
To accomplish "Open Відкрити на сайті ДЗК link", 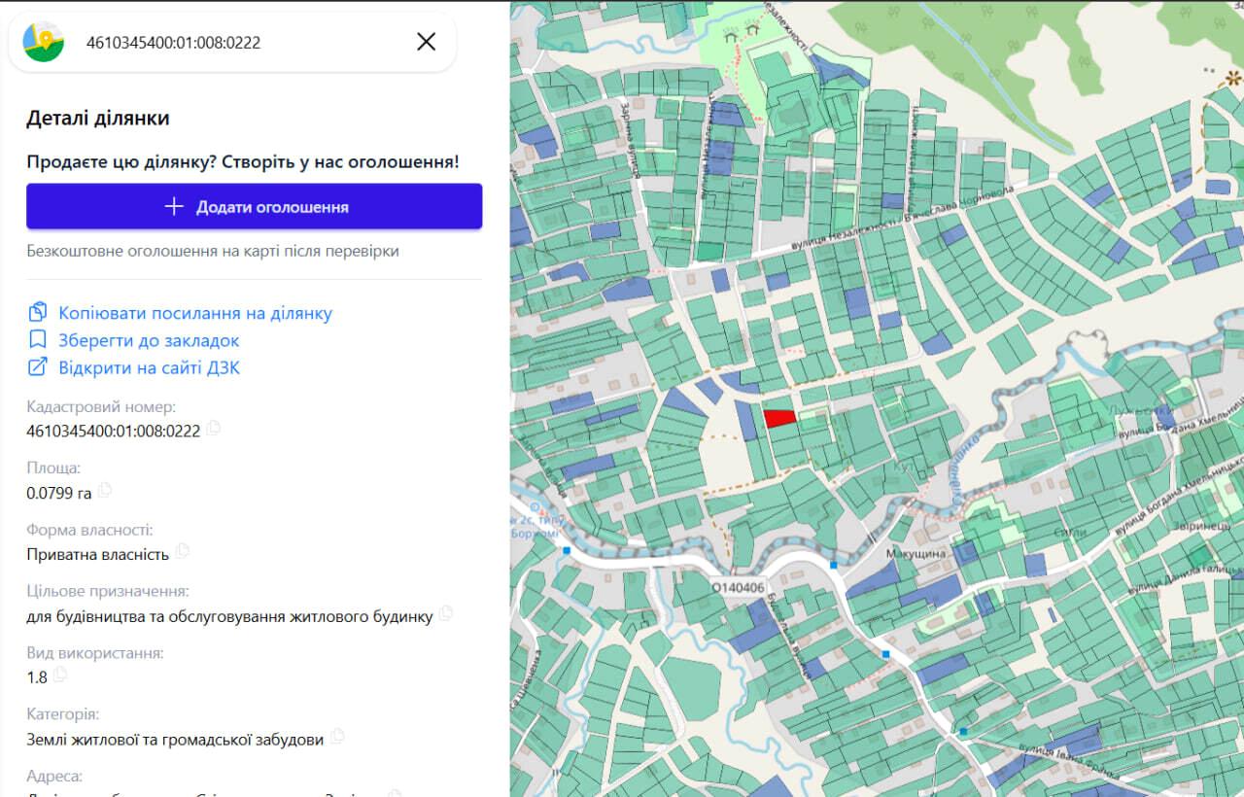I will (149, 367).
